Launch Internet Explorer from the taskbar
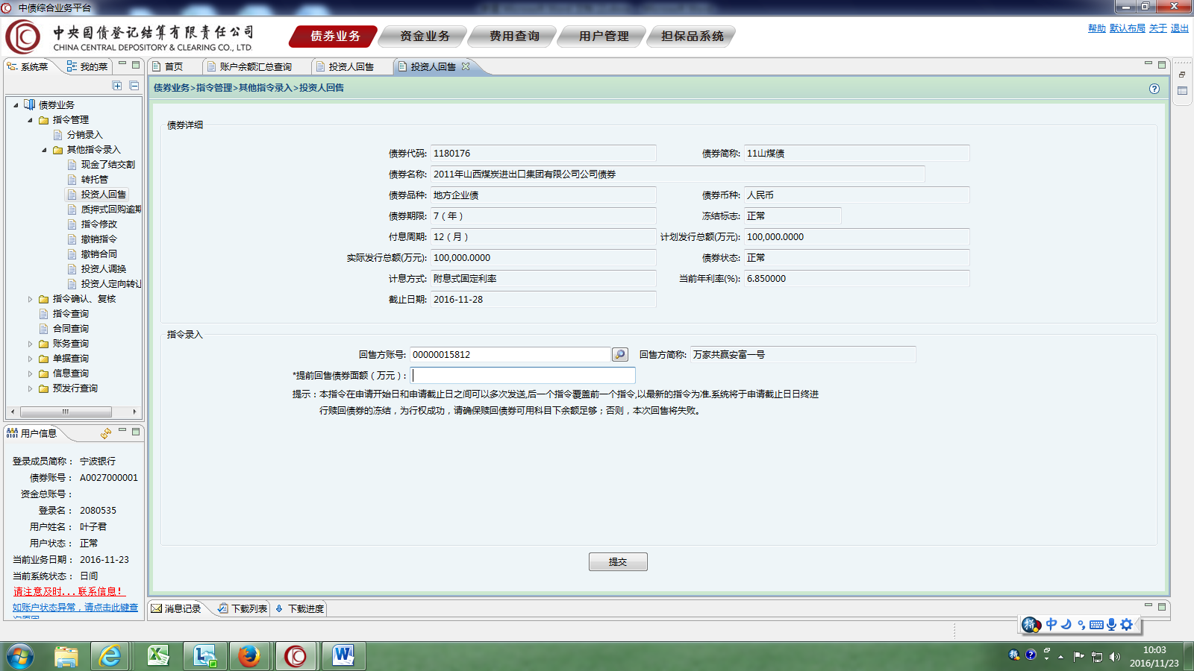 pos(110,656)
